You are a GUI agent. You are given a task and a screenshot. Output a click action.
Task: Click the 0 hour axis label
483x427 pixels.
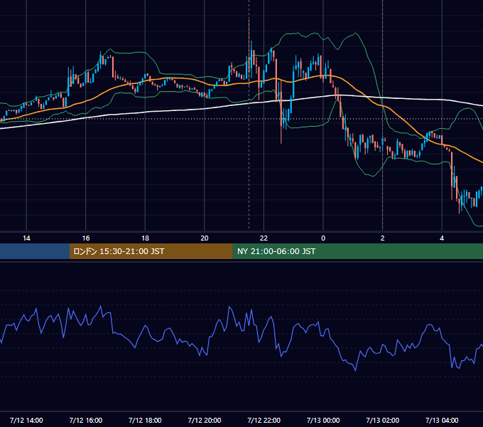[323, 238]
